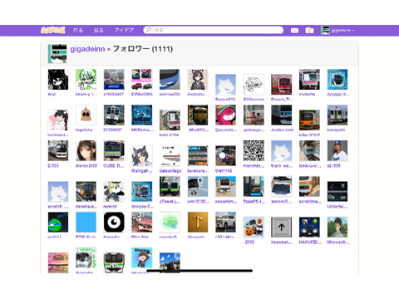Open the pink blurred train avatar in the bottom row
Viewport: 399px width, 299px height.
[x=58, y=262]
